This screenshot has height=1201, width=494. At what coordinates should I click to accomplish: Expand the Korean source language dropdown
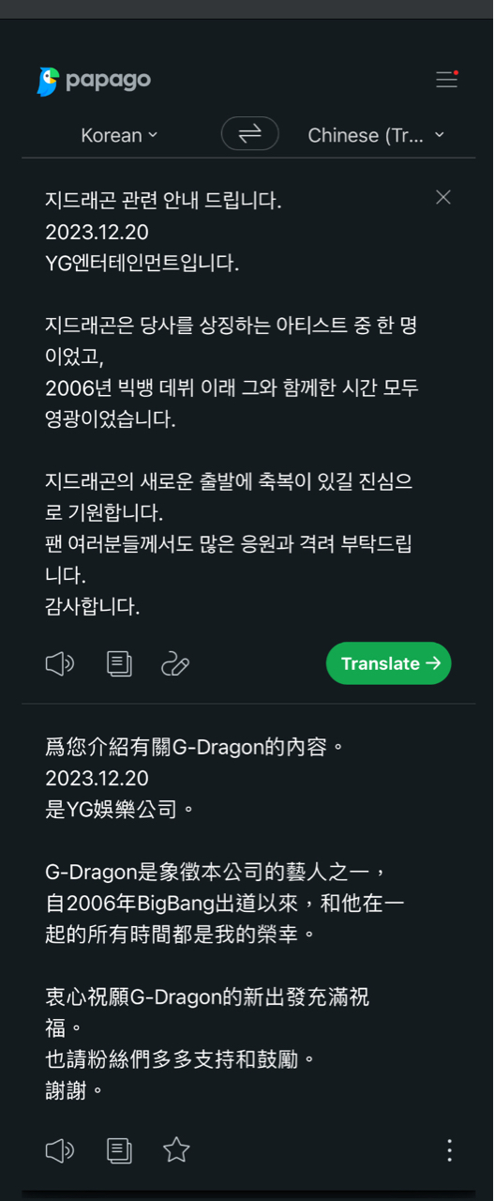119,135
